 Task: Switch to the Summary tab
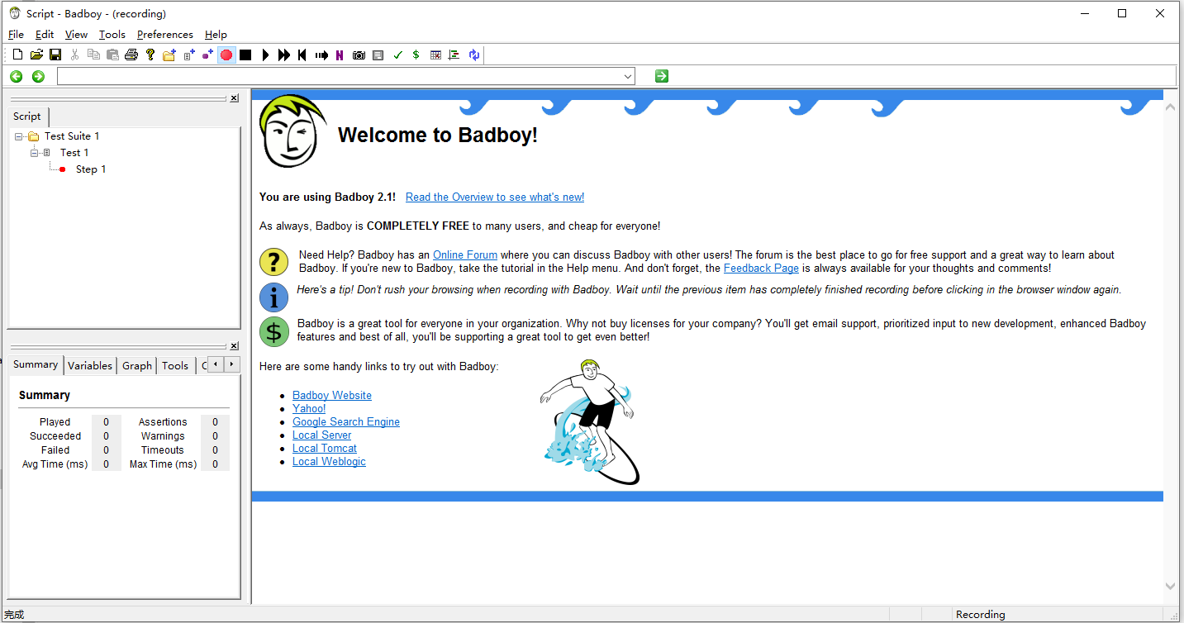point(36,364)
